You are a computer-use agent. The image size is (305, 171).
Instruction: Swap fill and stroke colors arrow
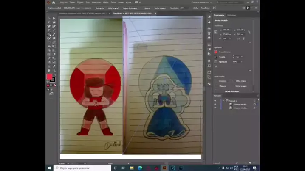[x=55, y=74]
